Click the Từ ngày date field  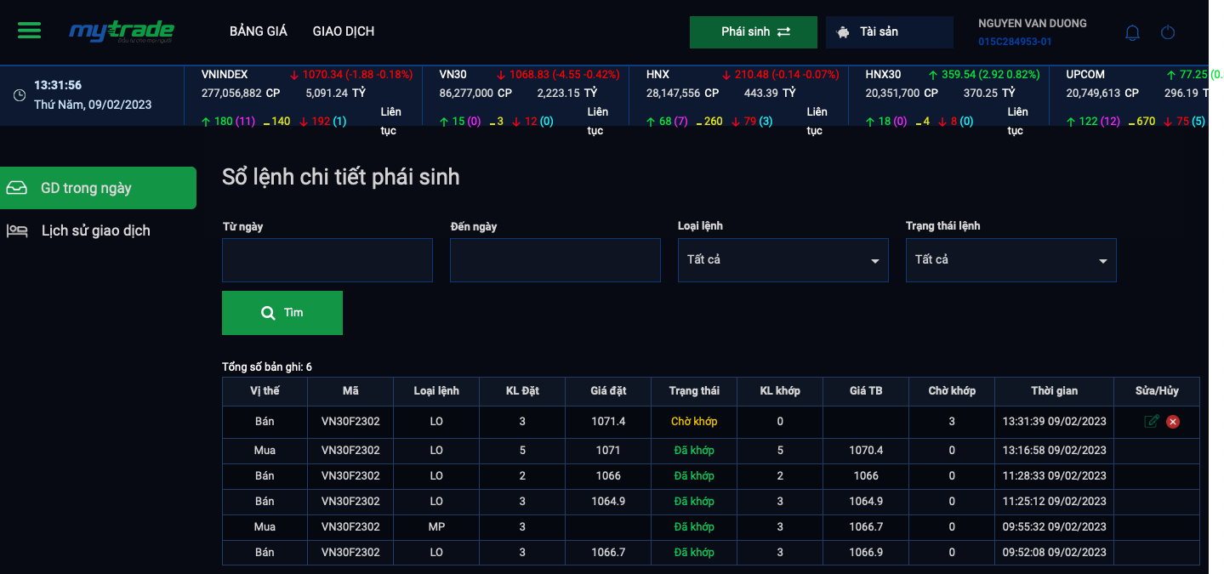[327, 260]
